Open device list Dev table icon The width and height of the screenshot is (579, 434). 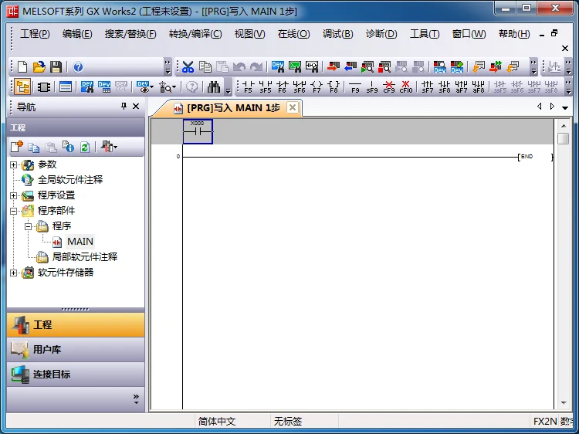(x=104, y=87)
